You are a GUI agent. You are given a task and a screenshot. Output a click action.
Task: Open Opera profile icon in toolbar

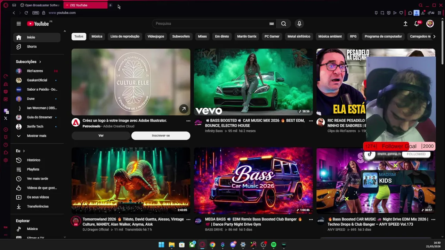pos(416,13)
